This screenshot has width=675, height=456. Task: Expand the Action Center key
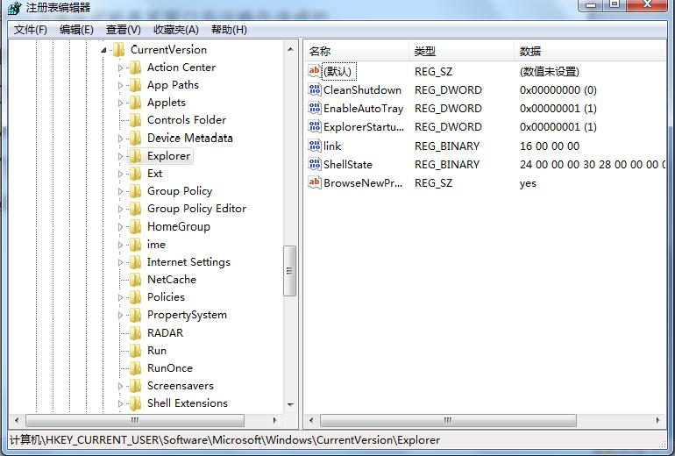(x=121, y=68)
